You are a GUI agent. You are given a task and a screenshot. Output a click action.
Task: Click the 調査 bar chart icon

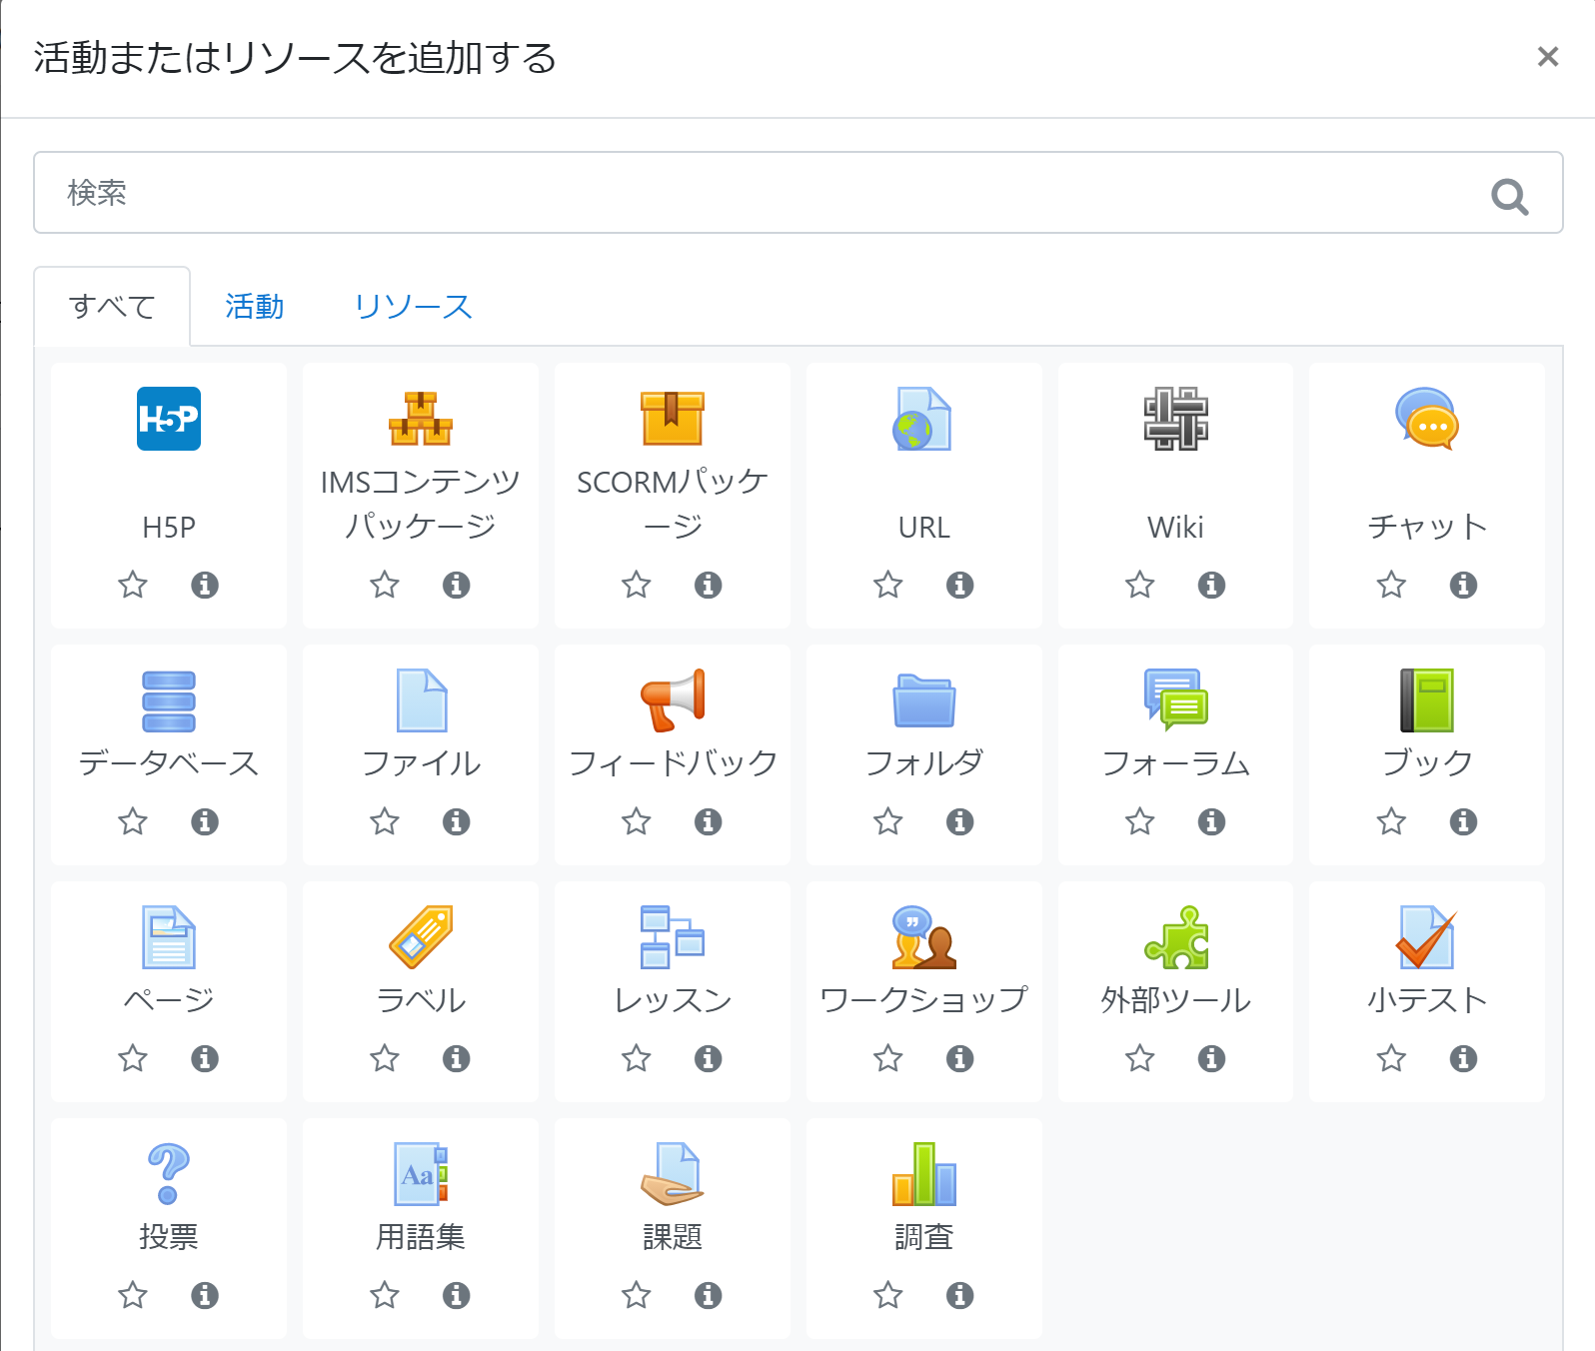point(923,1174)
